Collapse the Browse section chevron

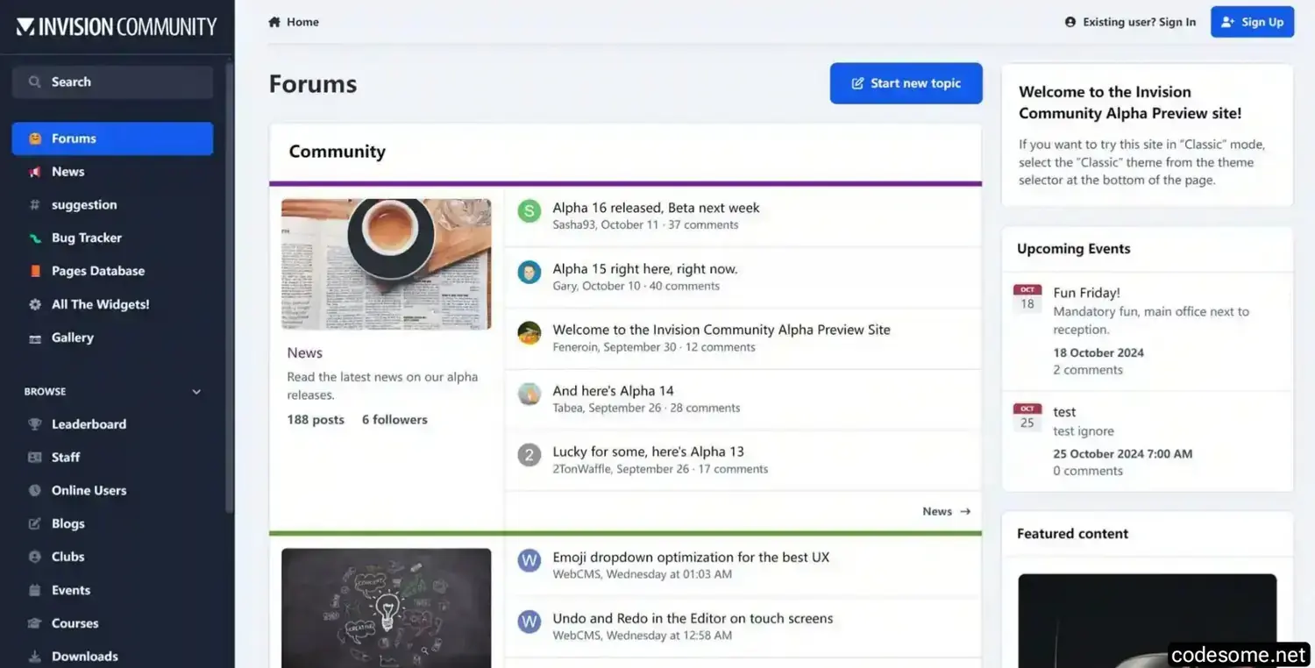click(x=196, y=392)
